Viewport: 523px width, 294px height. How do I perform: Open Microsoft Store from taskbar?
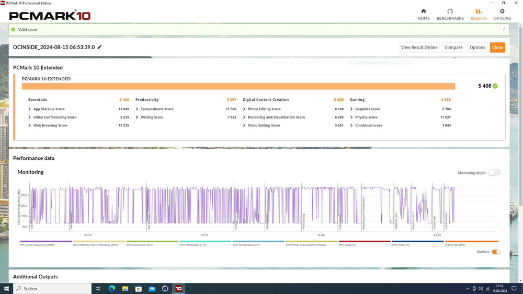(139, 288)
